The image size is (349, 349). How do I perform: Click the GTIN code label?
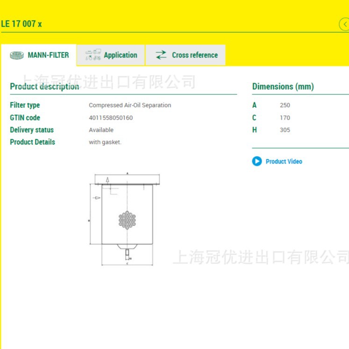[25, 118]
